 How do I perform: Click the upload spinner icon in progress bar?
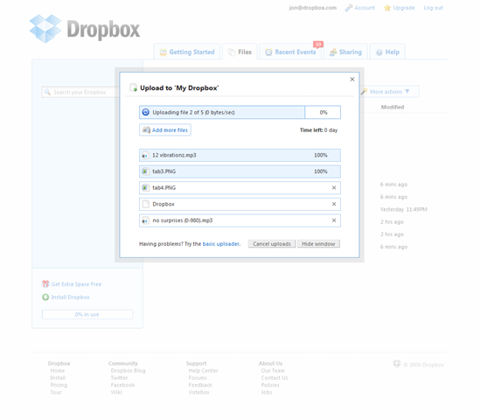[146, 112]
